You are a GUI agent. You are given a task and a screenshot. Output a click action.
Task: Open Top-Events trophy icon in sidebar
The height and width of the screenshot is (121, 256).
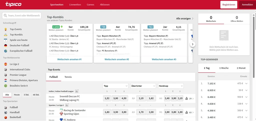[x=5, y=29]
